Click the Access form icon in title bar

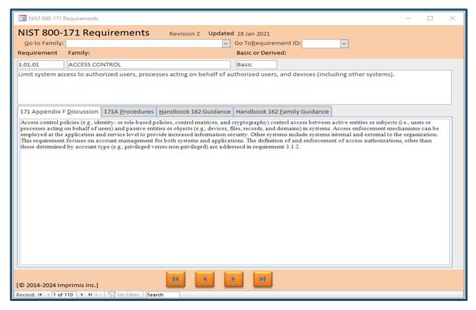tap(22, 18)
